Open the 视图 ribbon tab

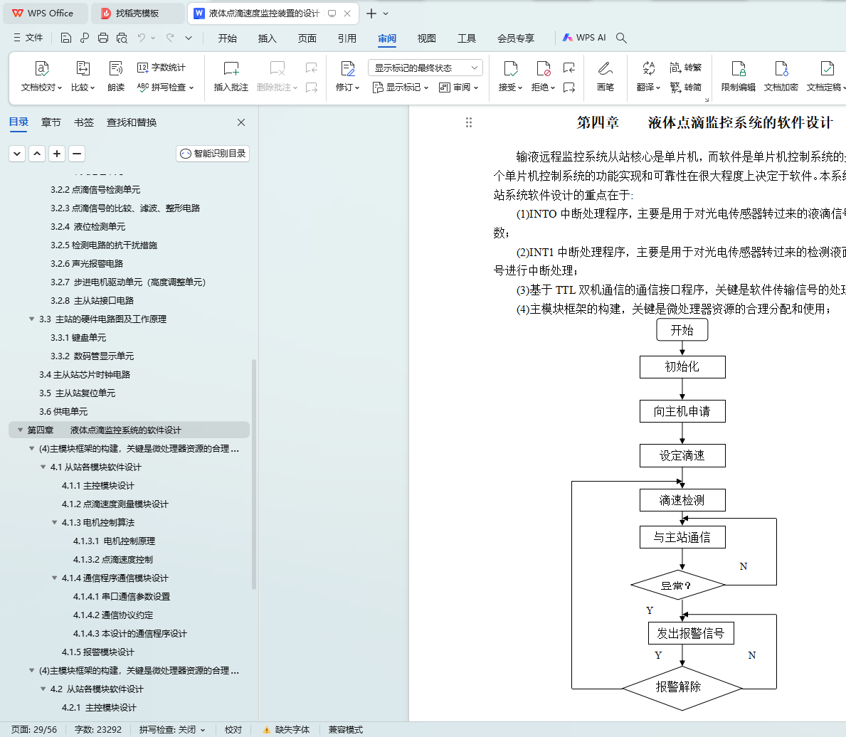pos(426,38)
